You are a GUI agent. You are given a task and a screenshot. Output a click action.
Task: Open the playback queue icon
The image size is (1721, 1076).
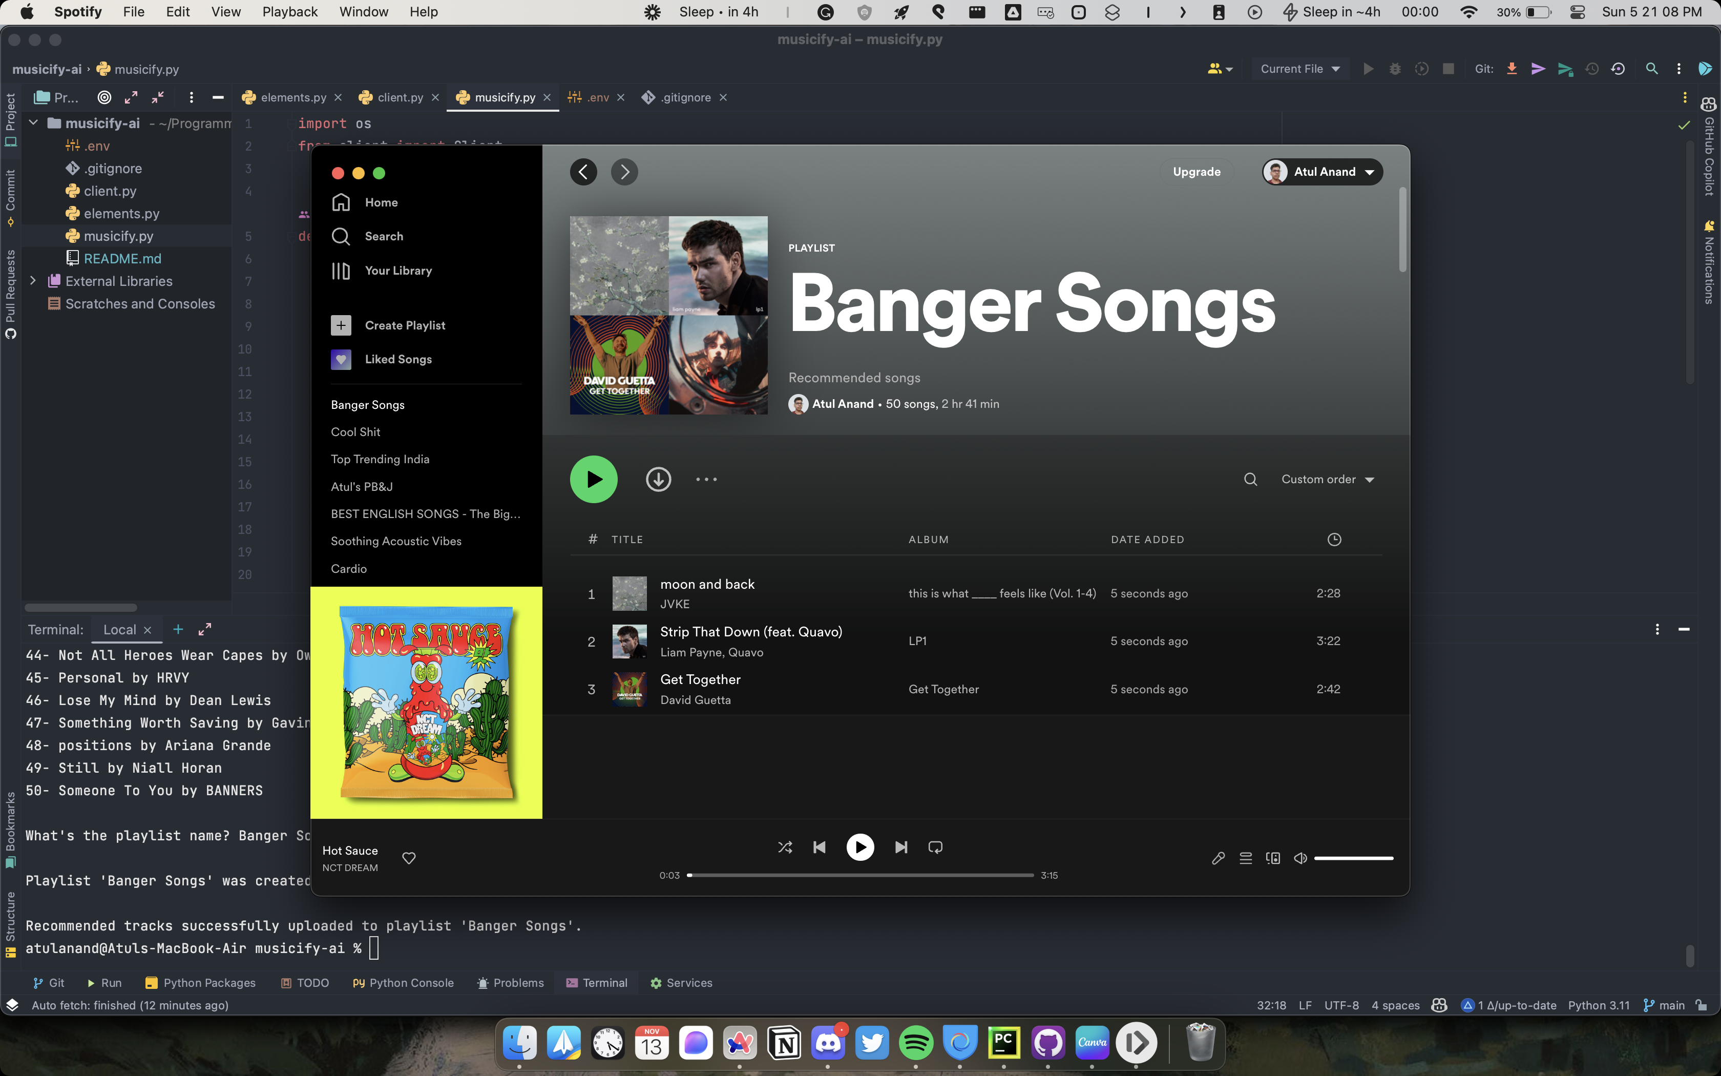click(x=1245, y=858)
